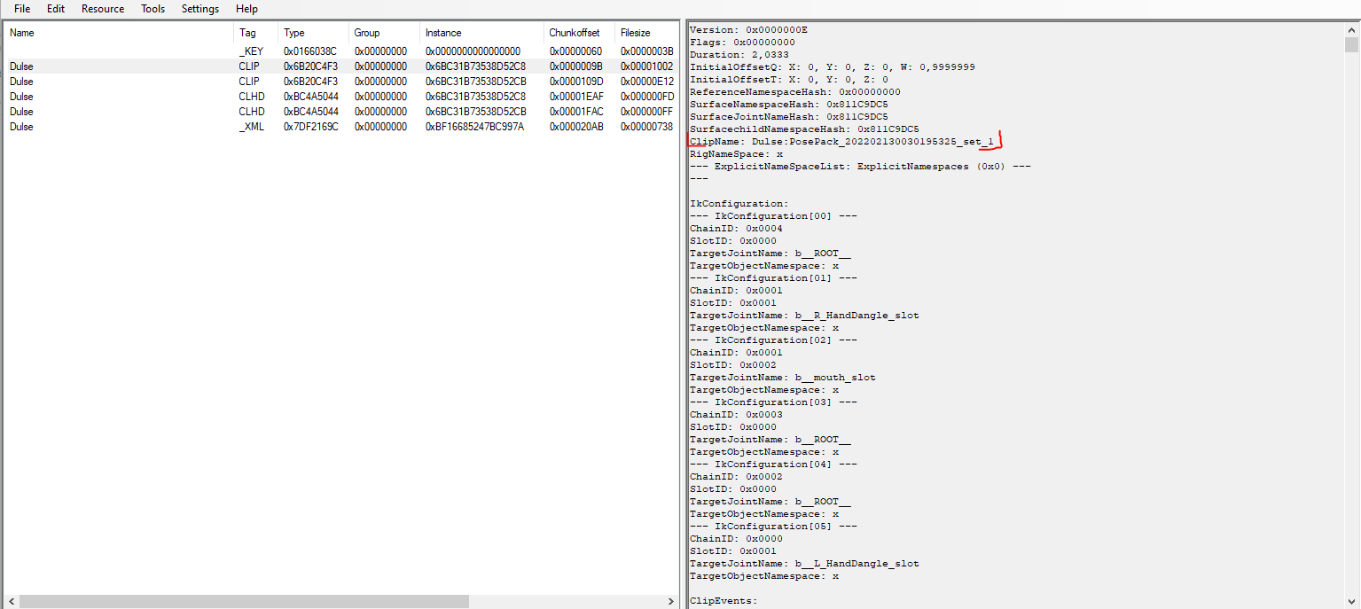This screenshot has height=609, width=1361.
Task: Click the ChainID: 0x0004 line
Action: click(736, 229)
